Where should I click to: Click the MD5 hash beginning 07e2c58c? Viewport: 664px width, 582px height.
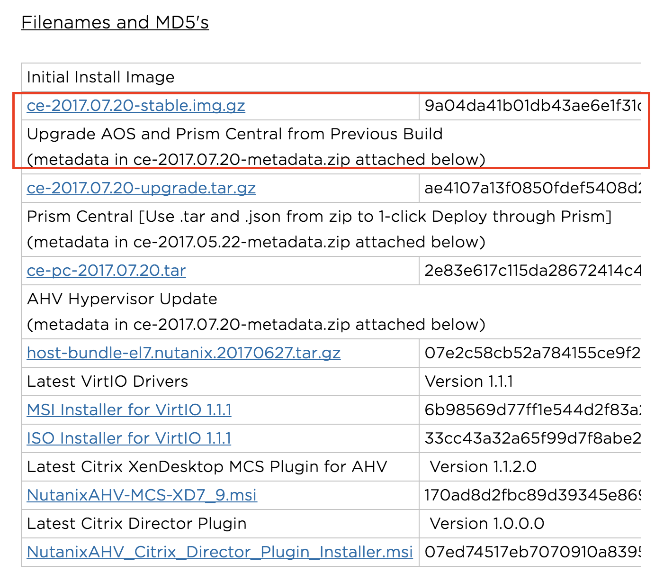click(x=532, y=353)
